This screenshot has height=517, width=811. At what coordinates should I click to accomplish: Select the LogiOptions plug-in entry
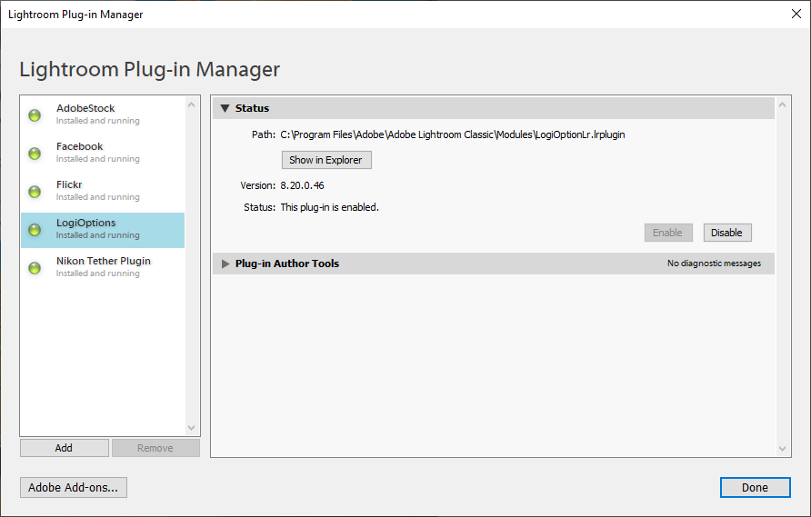click(x=103, y=230)
